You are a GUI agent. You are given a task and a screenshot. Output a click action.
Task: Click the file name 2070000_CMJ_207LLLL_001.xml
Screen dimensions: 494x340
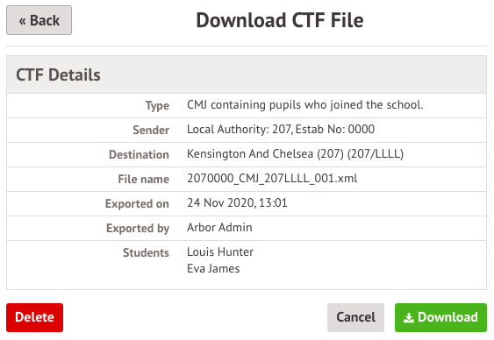pyautogui.click(x=272, y=179)
